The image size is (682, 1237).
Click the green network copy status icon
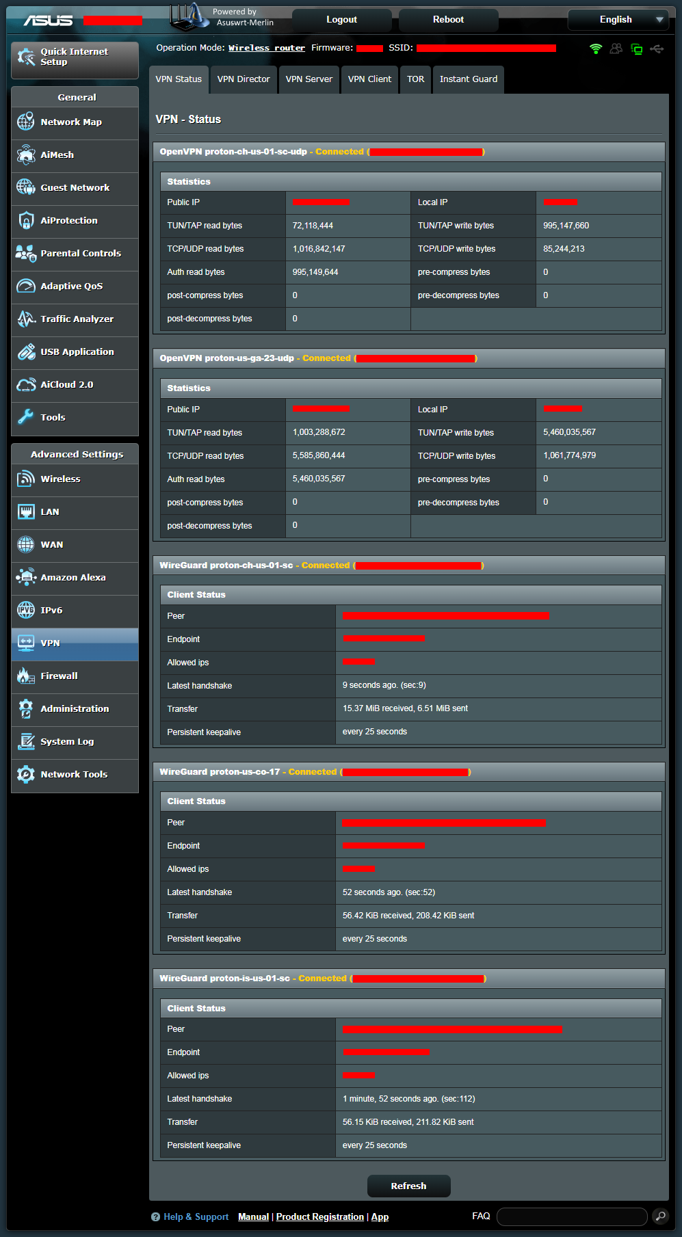(637, 49)
